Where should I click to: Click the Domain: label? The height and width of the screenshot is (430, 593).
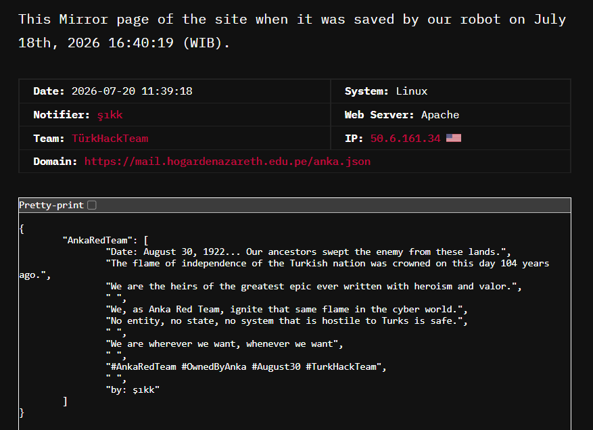tap(55, 162)
